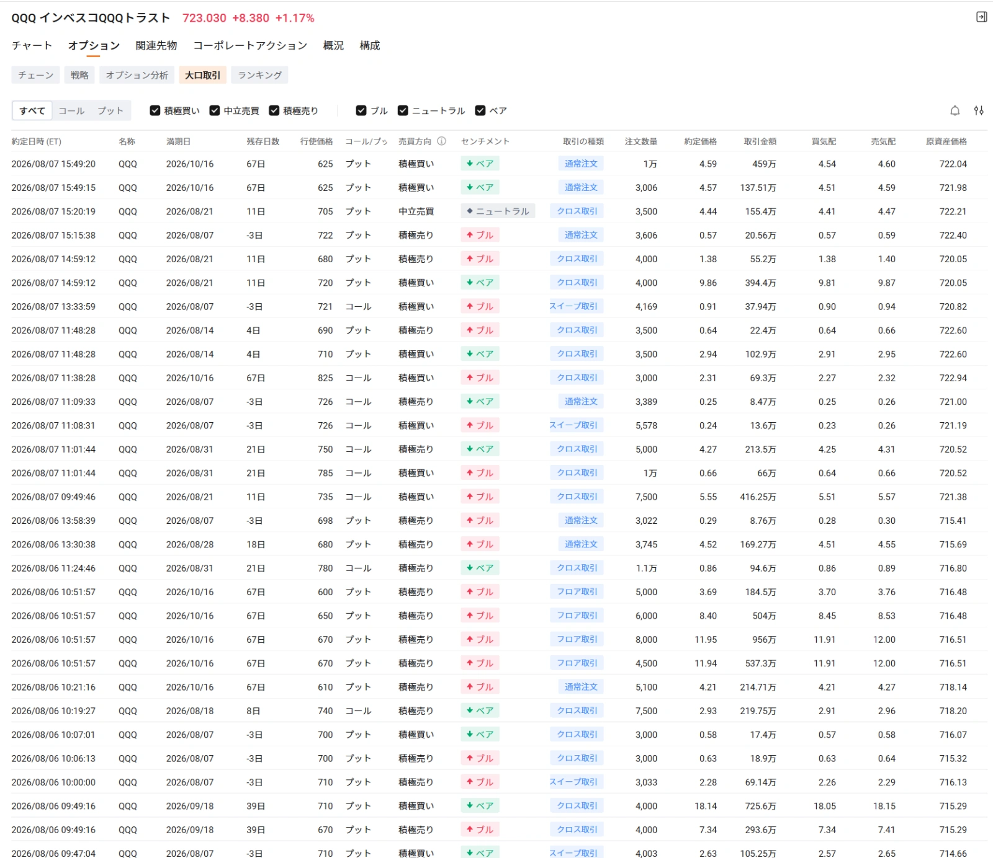Open the alert bell icon
This screenshot has height=858, width=993.
click(955, 111)
